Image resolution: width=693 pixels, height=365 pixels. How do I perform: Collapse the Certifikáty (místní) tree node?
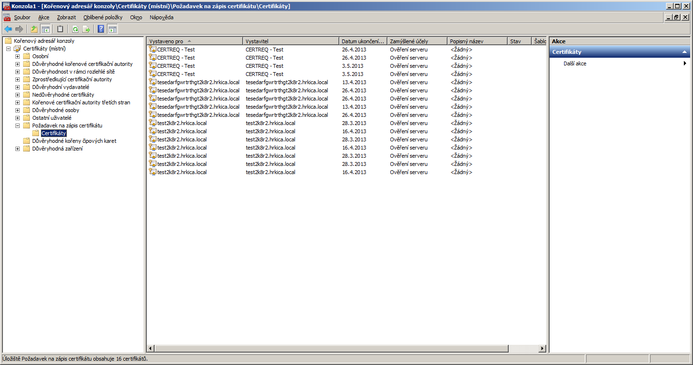[8, 49]
